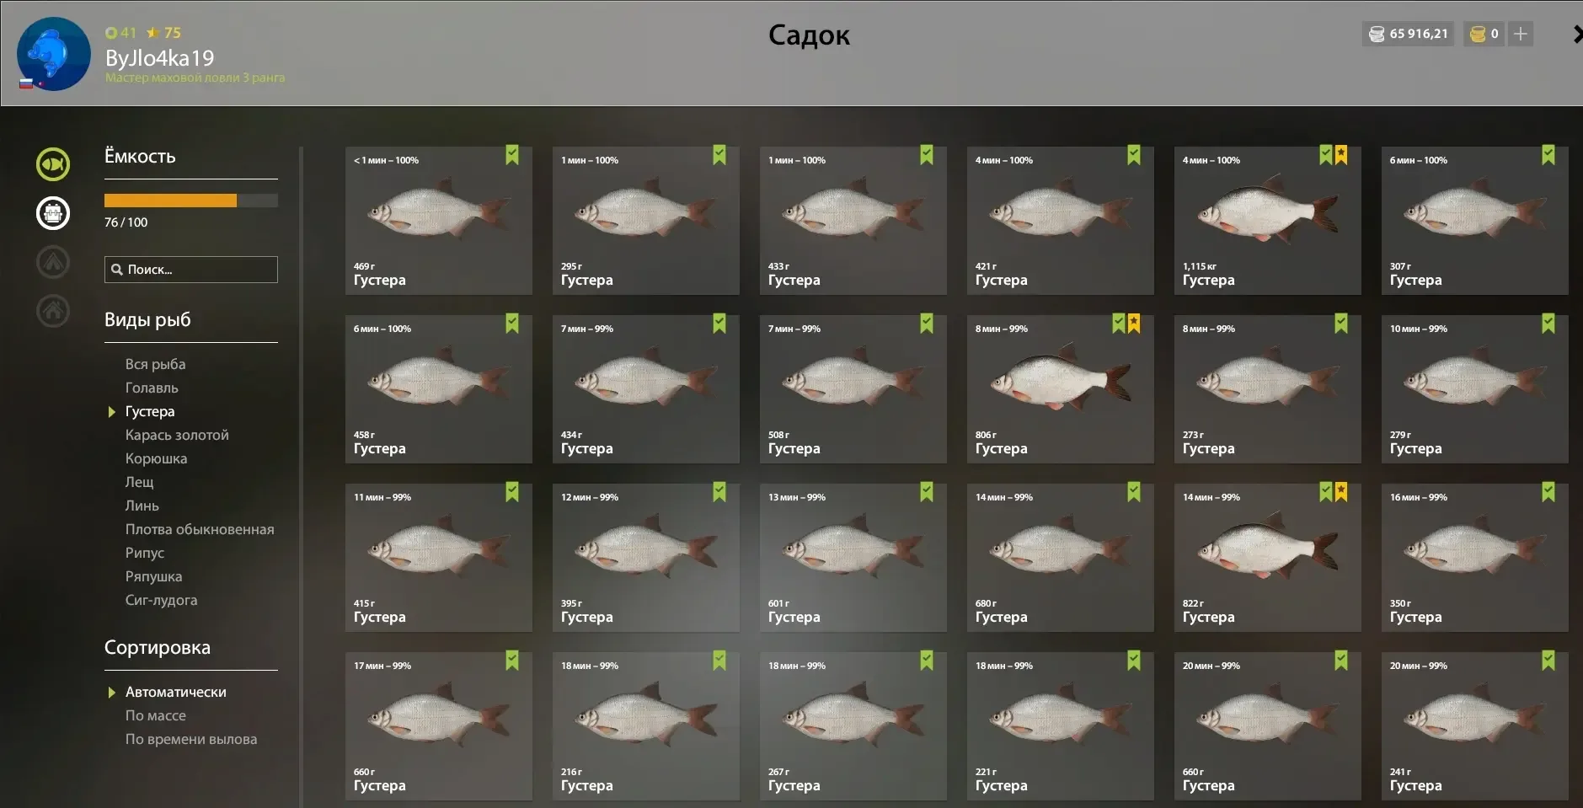Filter list by Вся рыба
The height and width of the screenshot is (808, 1583).
pyautogui.click(x=156, y=364)
